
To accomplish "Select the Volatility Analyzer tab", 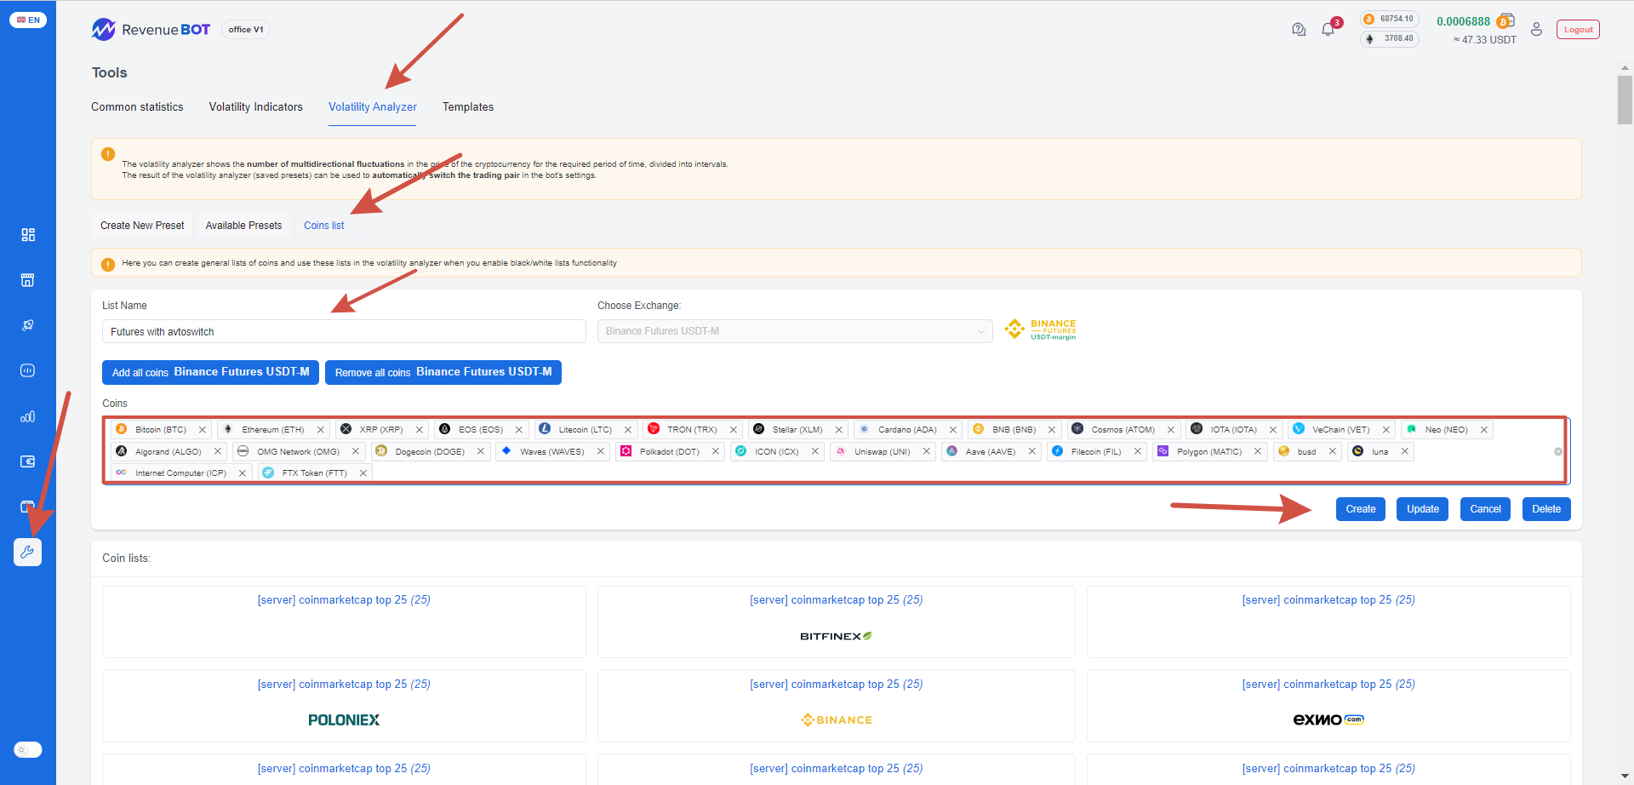I will 373,107.
